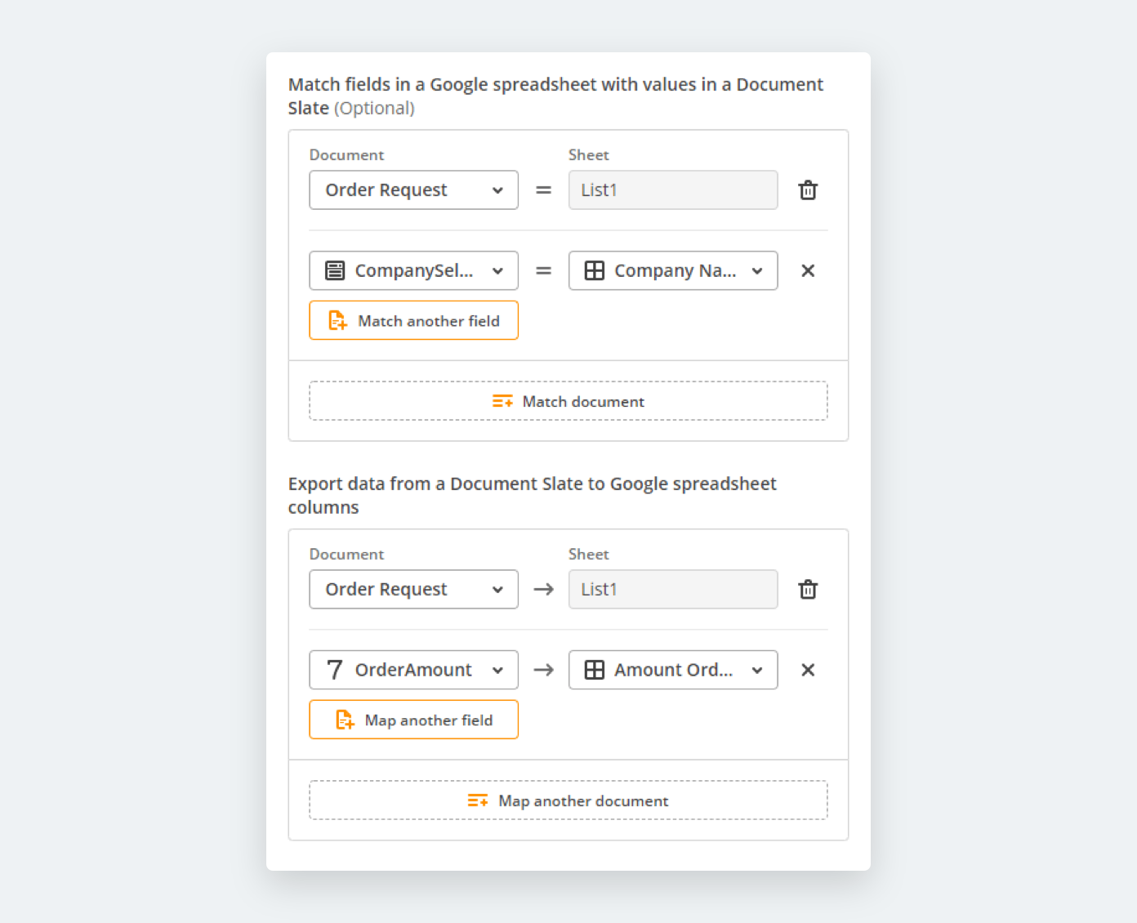Click the number 7 icon beside OrderAmount
The height and width of the screenshot is (923, 1137).
tap(335, 671)
